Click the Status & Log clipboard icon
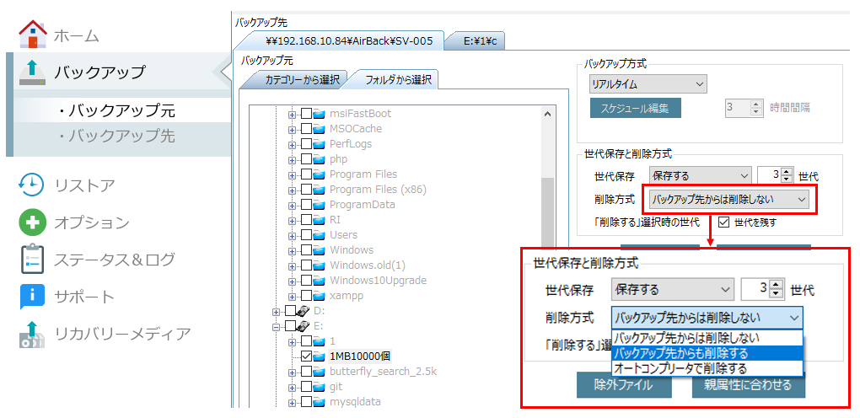Image resolution: width=860 pixels, height=418 pixels. click(x=32, y=259)
